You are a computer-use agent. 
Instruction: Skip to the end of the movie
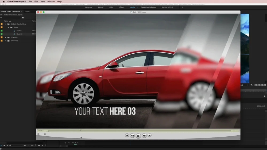(x=150, y=136)
